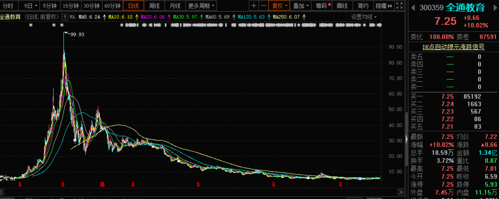Click the MA250:6.07 label
The image size is (499, 199).
pos(286,17)
